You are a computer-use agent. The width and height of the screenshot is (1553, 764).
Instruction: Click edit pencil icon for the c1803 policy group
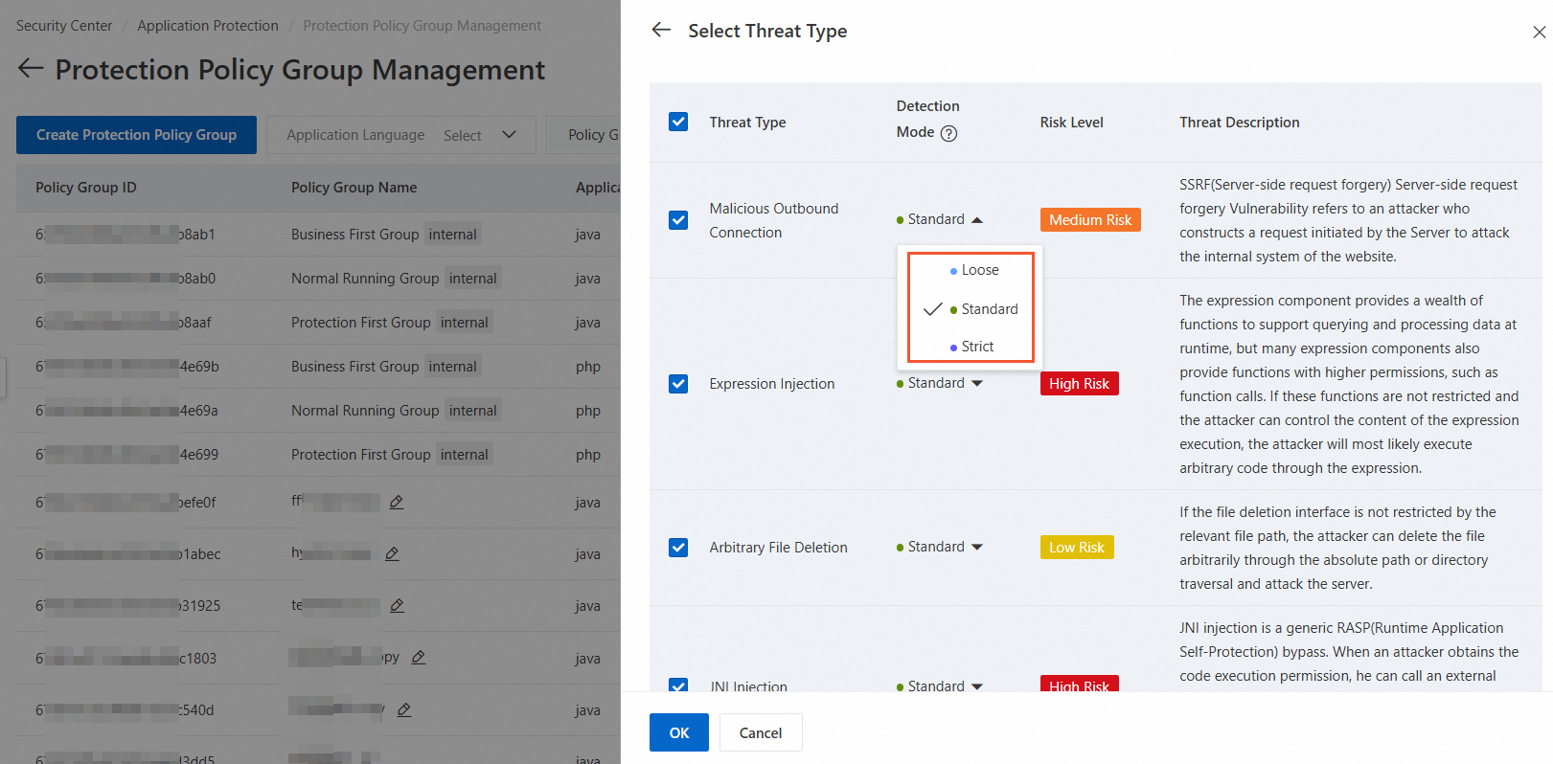pyautogui.click(x=419, y=658)
